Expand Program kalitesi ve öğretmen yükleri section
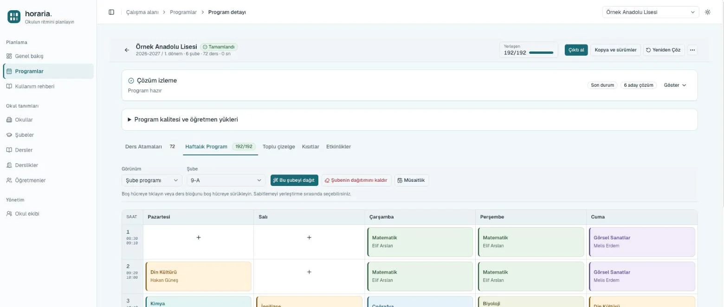This screenshot has height=307, width=724. [409, 120]
